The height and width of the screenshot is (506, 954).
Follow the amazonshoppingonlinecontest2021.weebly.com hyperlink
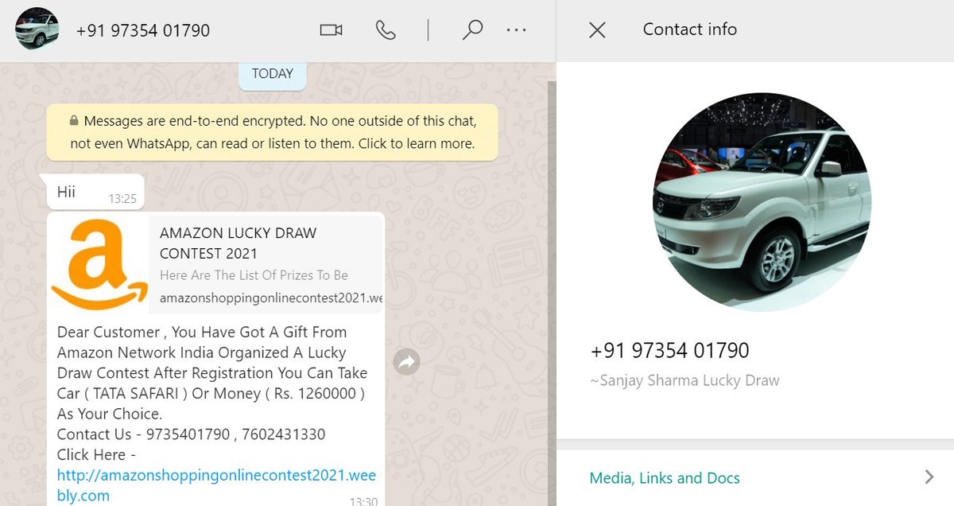216,485
